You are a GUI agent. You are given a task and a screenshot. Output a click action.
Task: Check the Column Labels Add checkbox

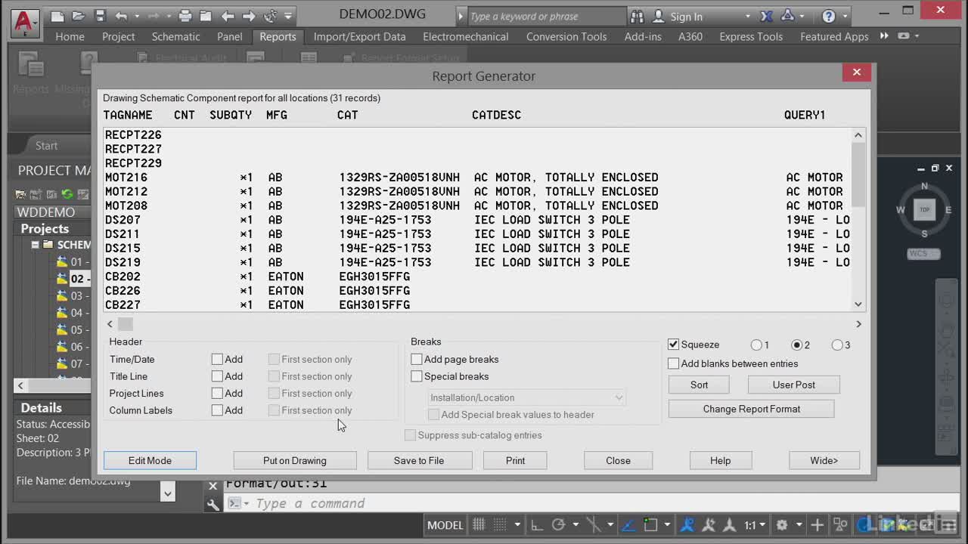(217, 410)
